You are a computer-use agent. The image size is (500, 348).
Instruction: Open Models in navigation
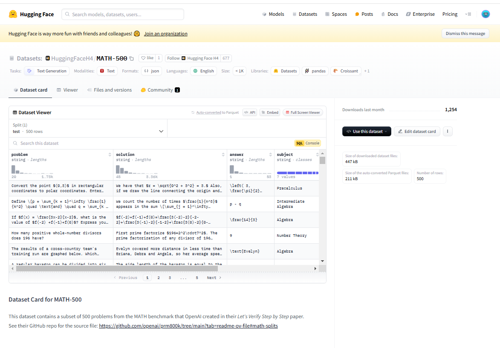273,14
